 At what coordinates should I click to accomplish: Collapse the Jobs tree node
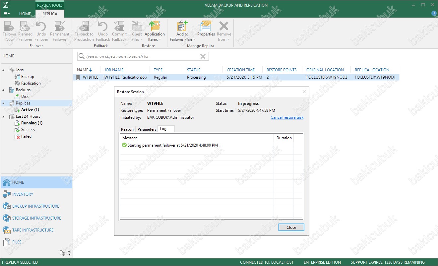(x=4, y=70)
